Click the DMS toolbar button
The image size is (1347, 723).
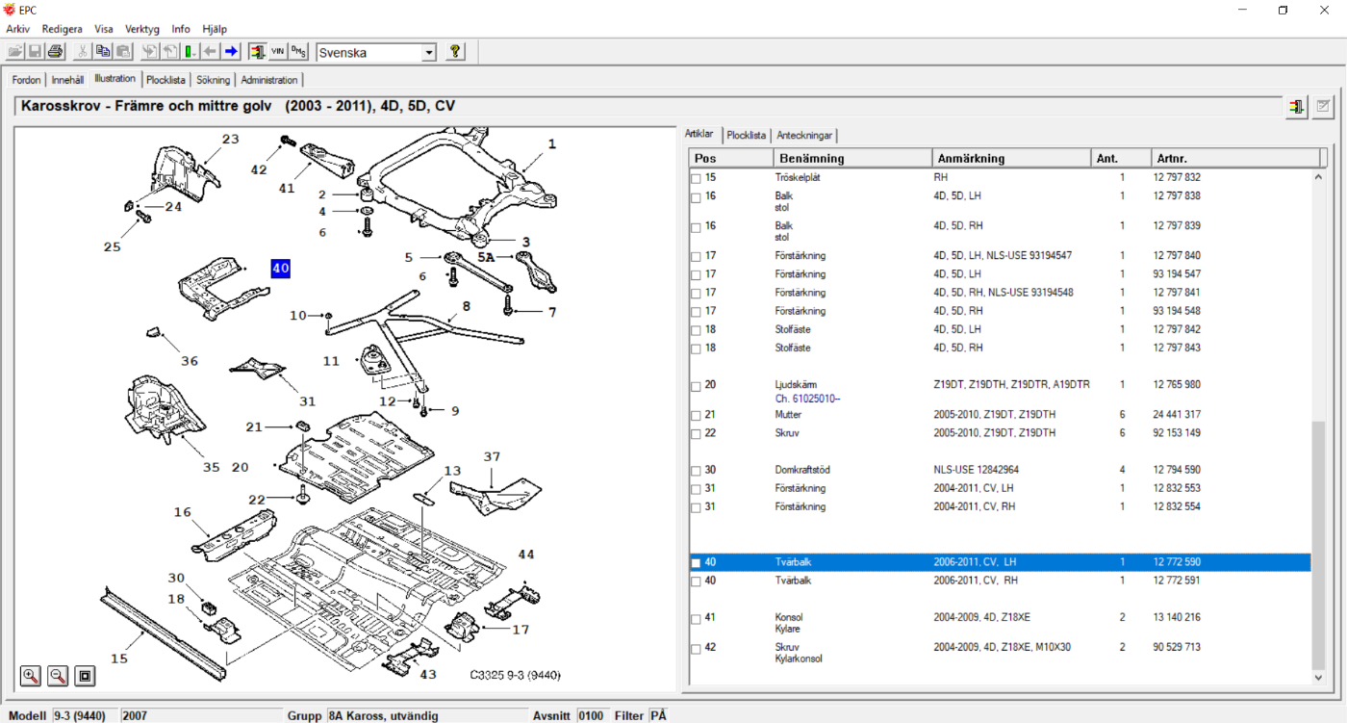(x=299, y=51)
